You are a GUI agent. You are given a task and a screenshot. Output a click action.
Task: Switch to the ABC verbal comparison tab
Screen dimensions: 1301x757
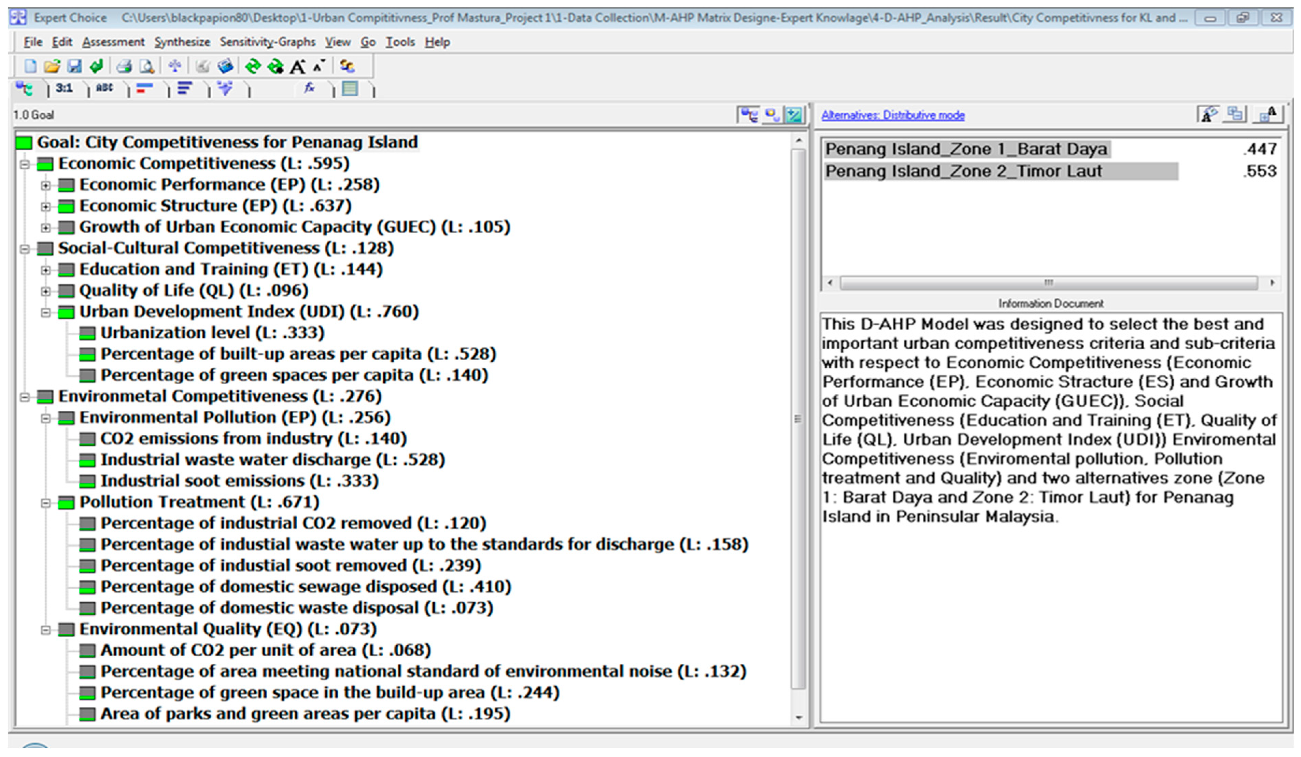point(104,89)
